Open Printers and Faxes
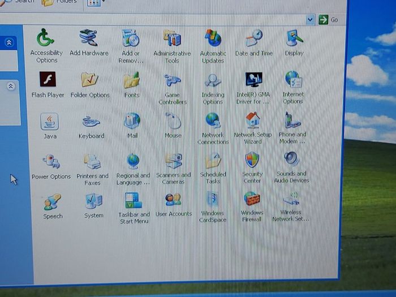This screenshot has width=396, height=297. [92, 170]
